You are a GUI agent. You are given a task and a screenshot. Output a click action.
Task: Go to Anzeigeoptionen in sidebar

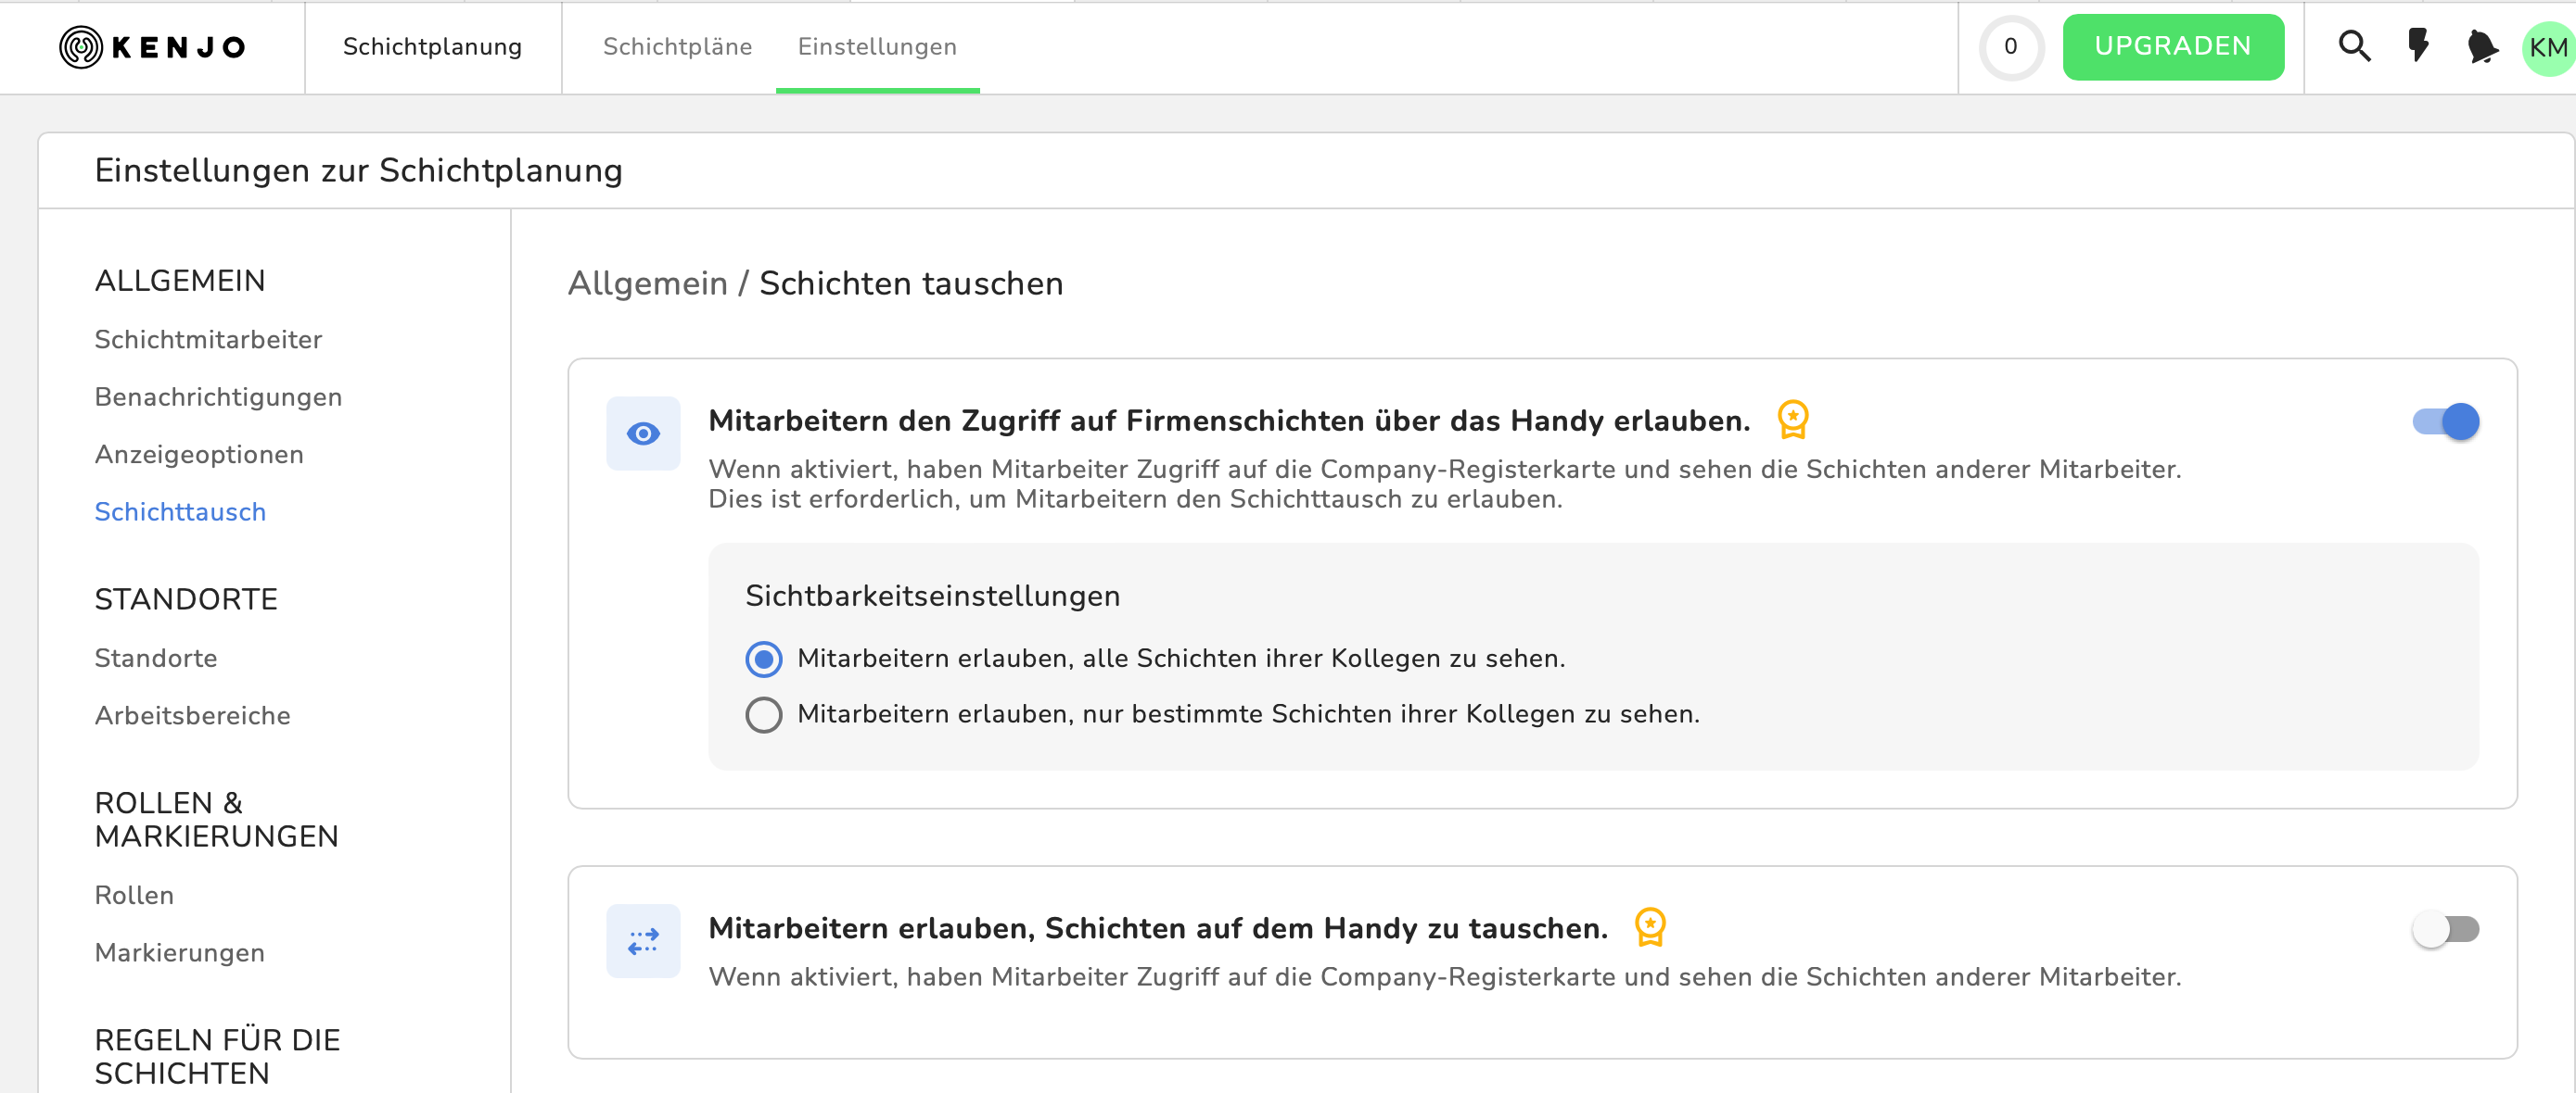point(199,455)
